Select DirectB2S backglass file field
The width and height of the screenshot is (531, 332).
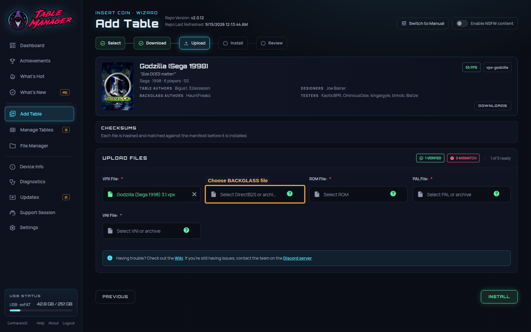tap(255, 194)
